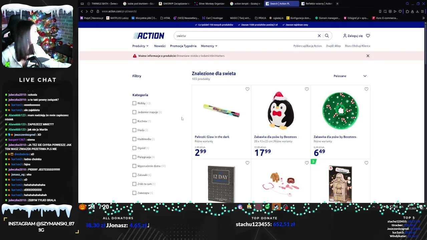Check the Jedzenie i napoje filter
The image size is (427, 240).
tap(134, 112)
